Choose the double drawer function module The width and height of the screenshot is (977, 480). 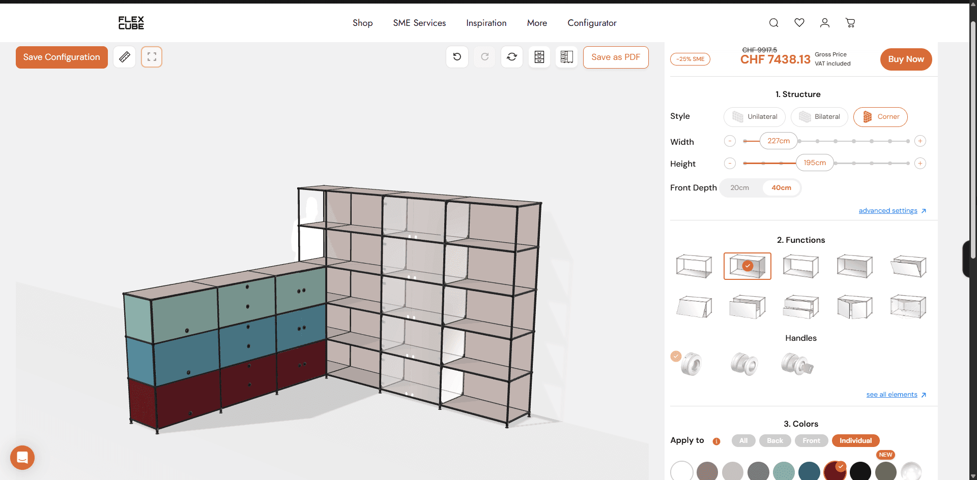[x=801, y=306]
